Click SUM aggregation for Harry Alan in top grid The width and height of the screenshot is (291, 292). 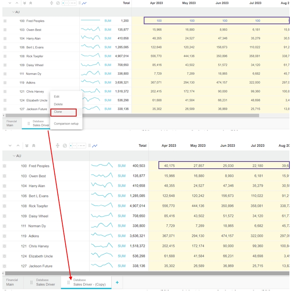point(108,39)
